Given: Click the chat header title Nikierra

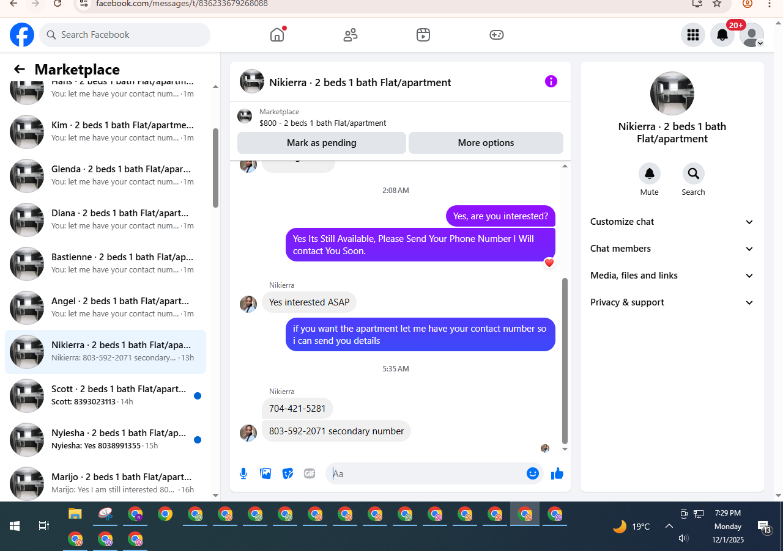Looking at the screenshot, I should tap(360, 82).
